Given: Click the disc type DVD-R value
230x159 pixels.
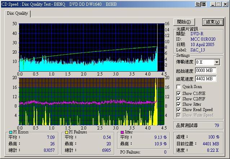Looking at the screenshot, I should tap(197, 34).
